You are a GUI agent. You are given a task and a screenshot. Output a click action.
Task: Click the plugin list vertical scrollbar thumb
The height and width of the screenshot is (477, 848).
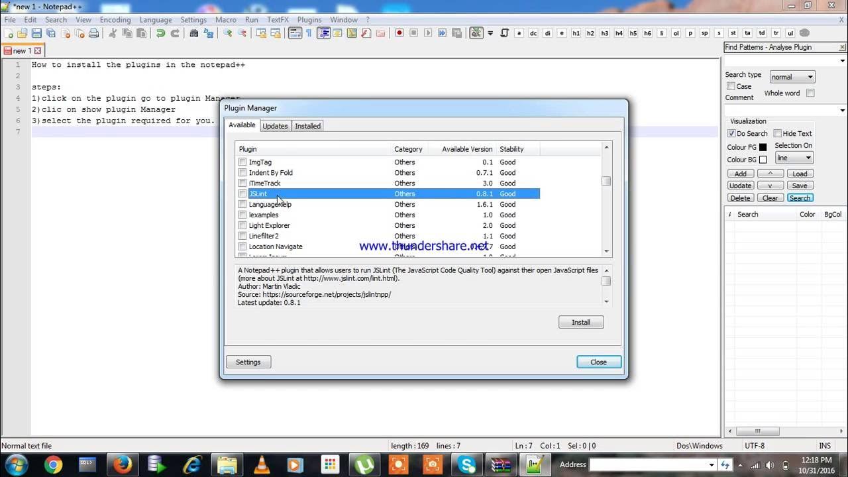pyautogui.click(x=606, y=182)
